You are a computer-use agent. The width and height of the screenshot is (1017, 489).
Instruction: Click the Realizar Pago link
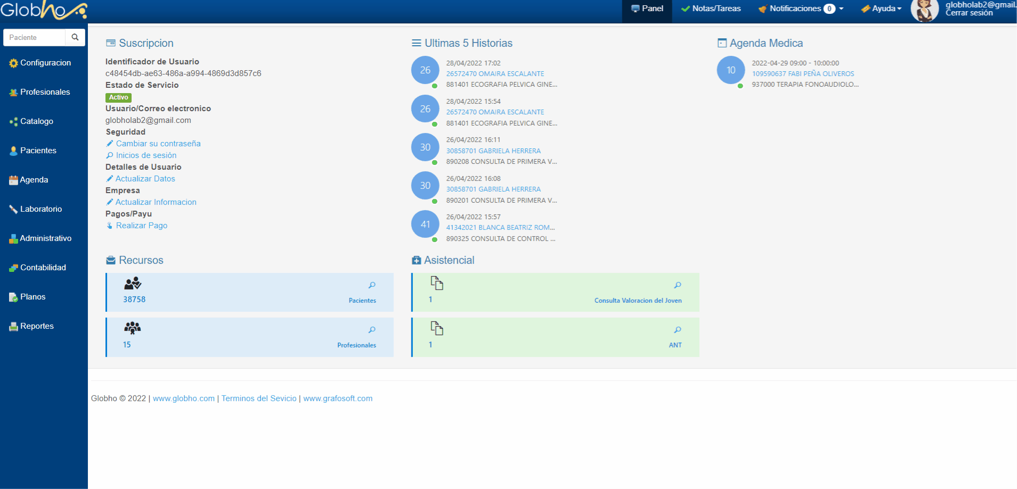point(142,226)
